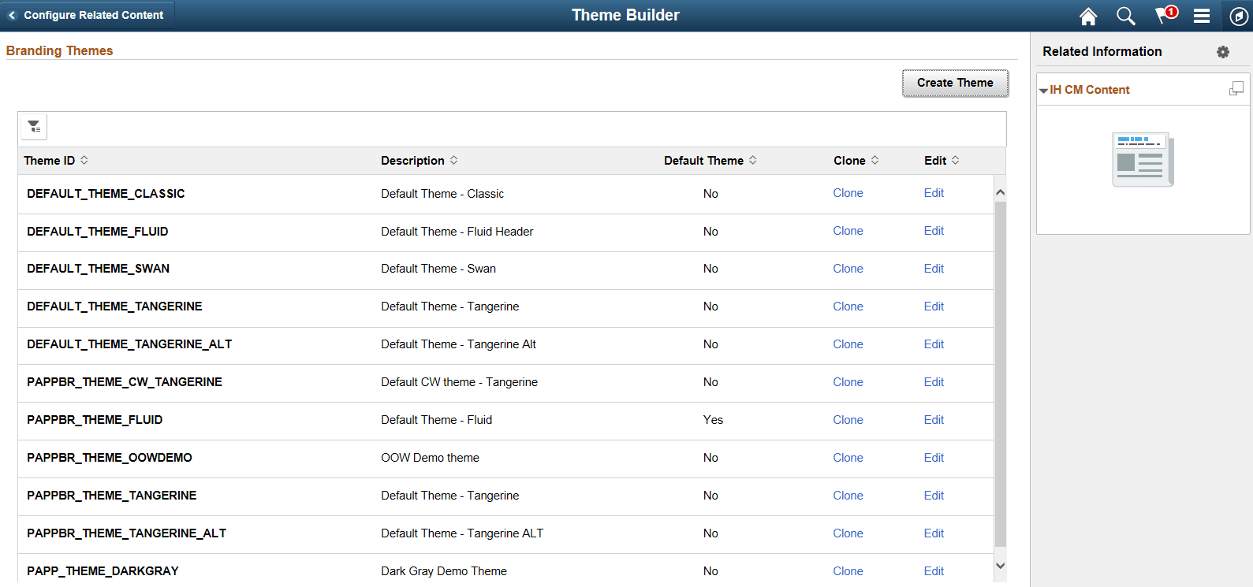Edit DEFAULT_THEME_FLUID
Screen dimensions: 1253x587
(x=934, y=231)
